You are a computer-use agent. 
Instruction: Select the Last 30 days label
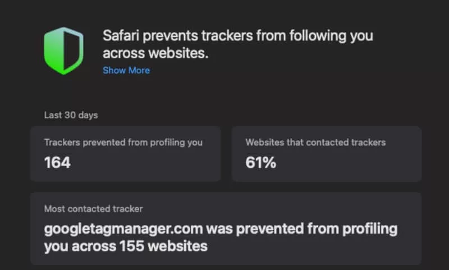tap(71, 115)
